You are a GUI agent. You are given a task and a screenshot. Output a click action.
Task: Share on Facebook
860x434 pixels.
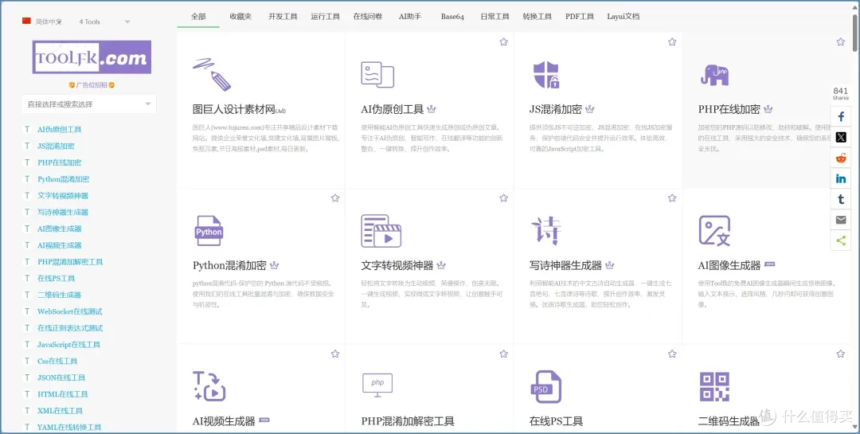pos(841,116)
